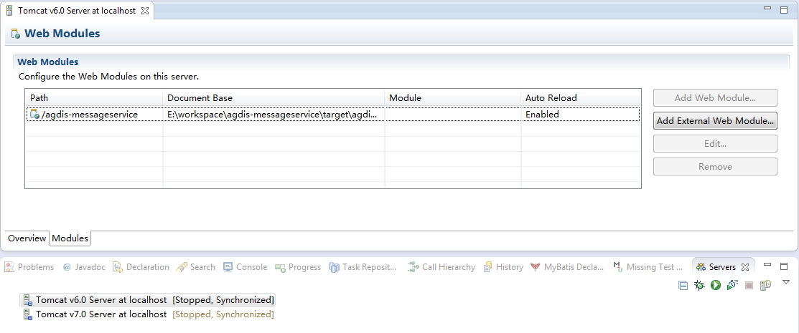The image size is (799, 333).
Task: Open the History tab
Action: [503, 267]
